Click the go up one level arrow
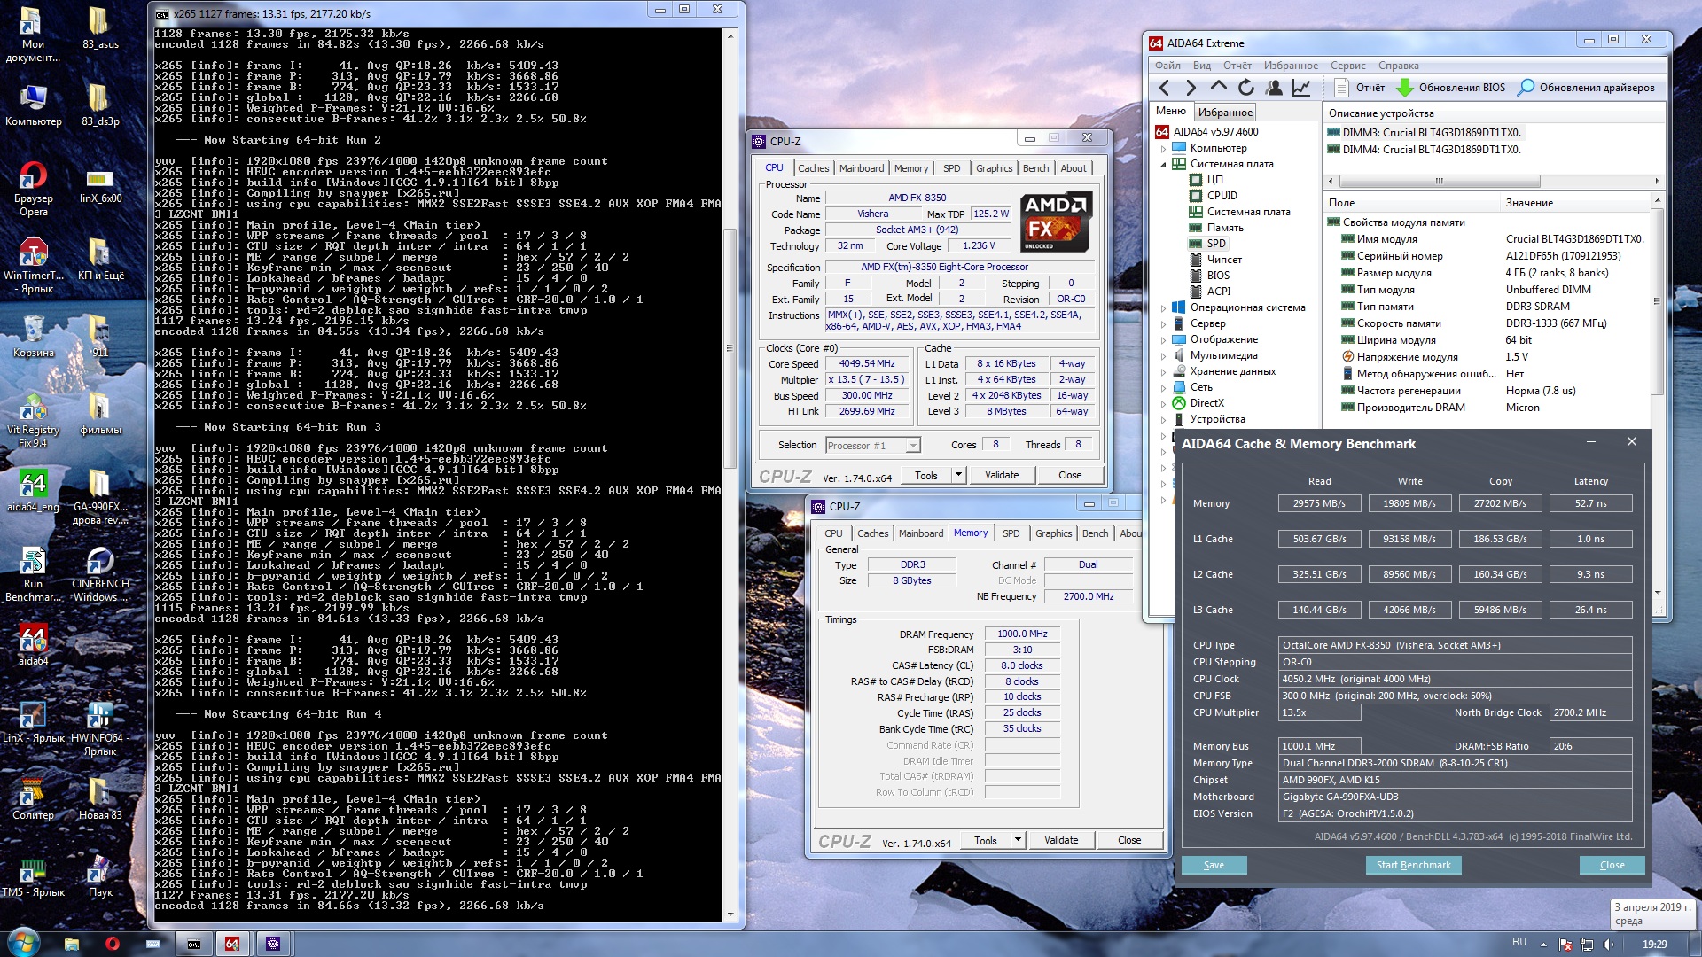This screenshot has height=957, width=1702. coord(1218,87)
